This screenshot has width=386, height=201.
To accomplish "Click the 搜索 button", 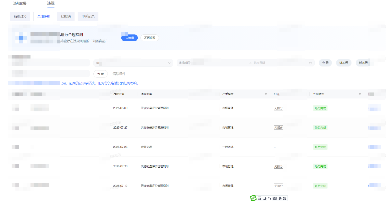I will [100, 74].
